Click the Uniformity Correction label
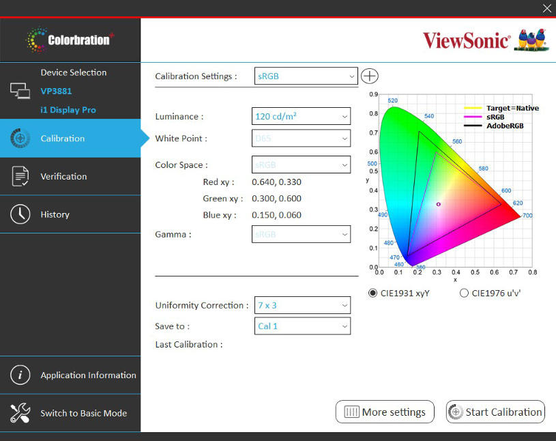 pos(202,305)
